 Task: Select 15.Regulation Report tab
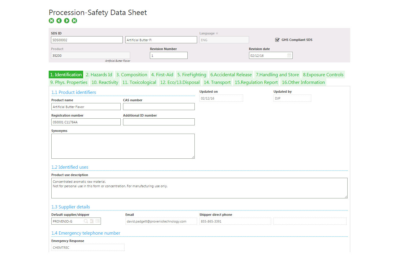point(256,82)
